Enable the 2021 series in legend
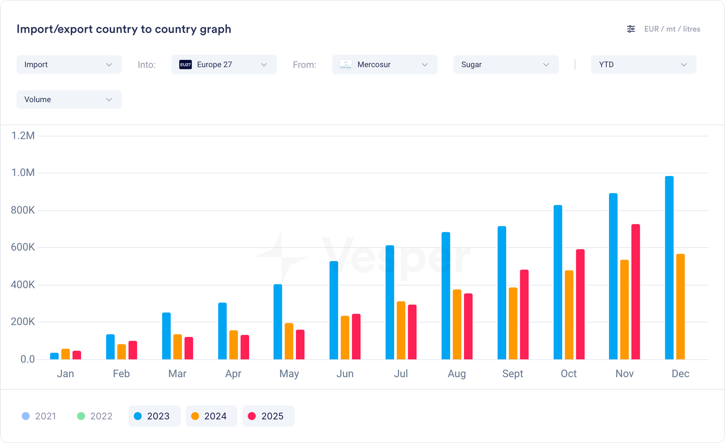Screen dimensions: 725x443 click(39, 416)
